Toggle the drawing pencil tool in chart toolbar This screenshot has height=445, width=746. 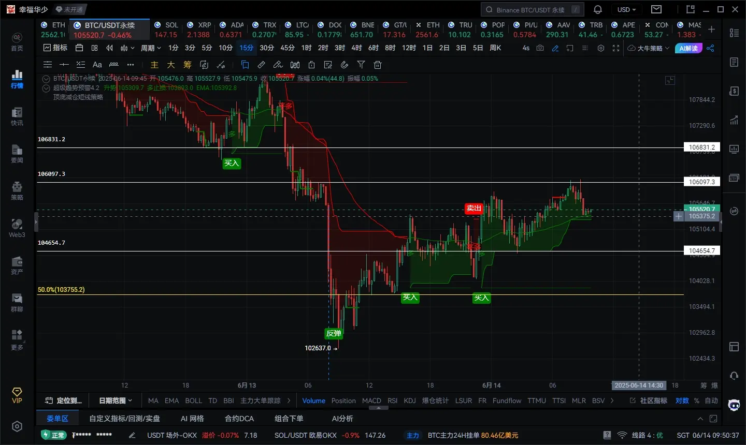tap(555, 48)
